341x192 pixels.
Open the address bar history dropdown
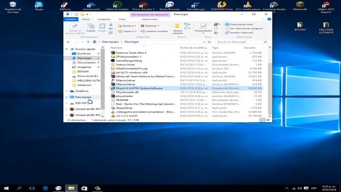tap(204, 42)
